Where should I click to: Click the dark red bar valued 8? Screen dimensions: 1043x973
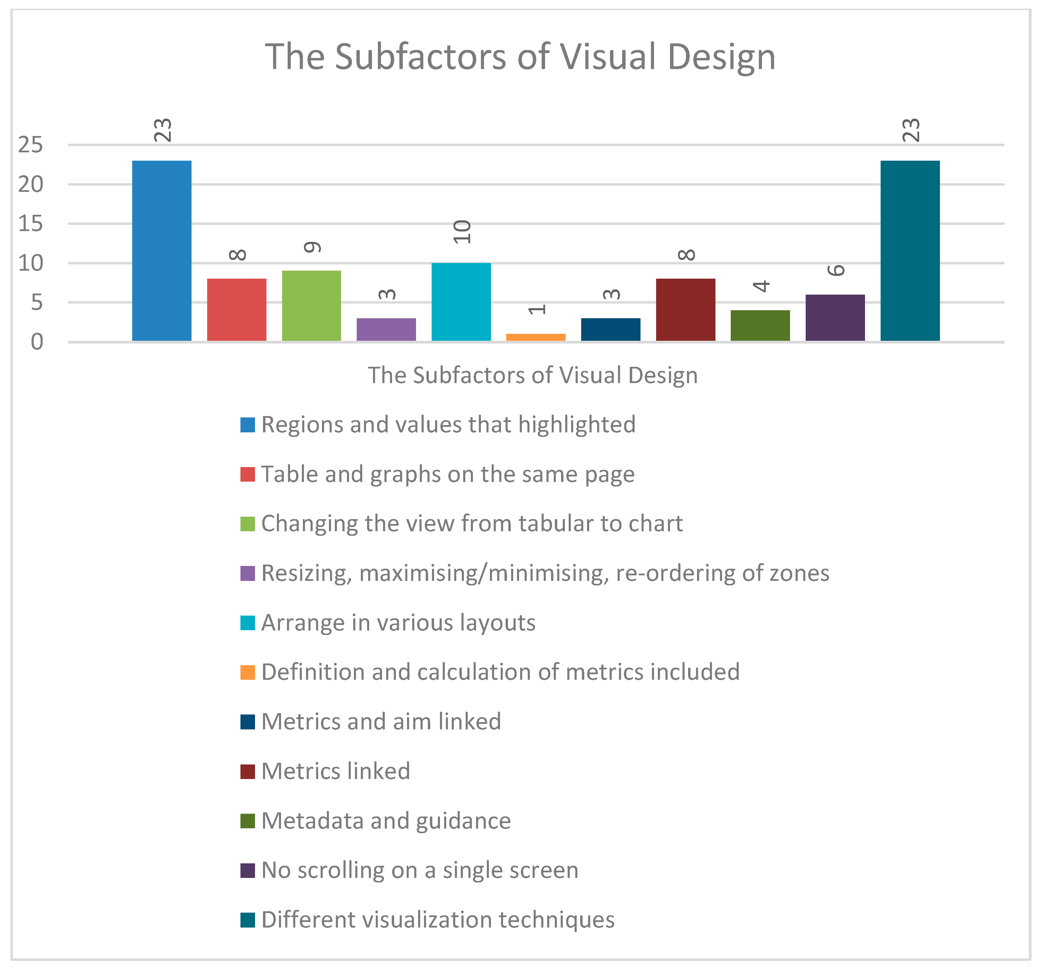click(x=685, y=310)
